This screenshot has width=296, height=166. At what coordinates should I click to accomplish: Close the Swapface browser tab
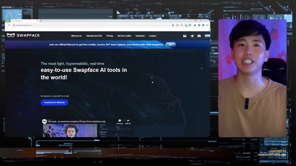coord(37,21)
